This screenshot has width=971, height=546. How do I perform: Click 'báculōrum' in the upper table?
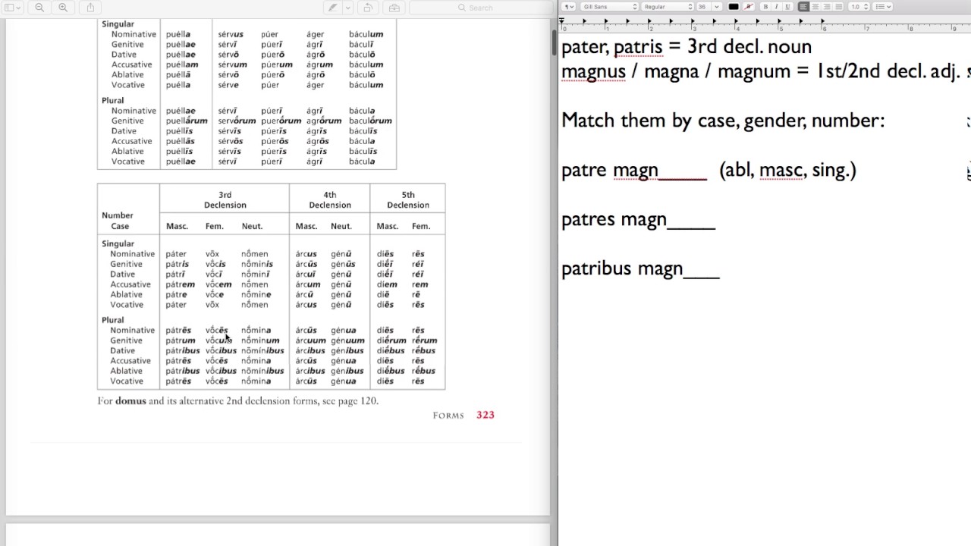pos(370,121)
